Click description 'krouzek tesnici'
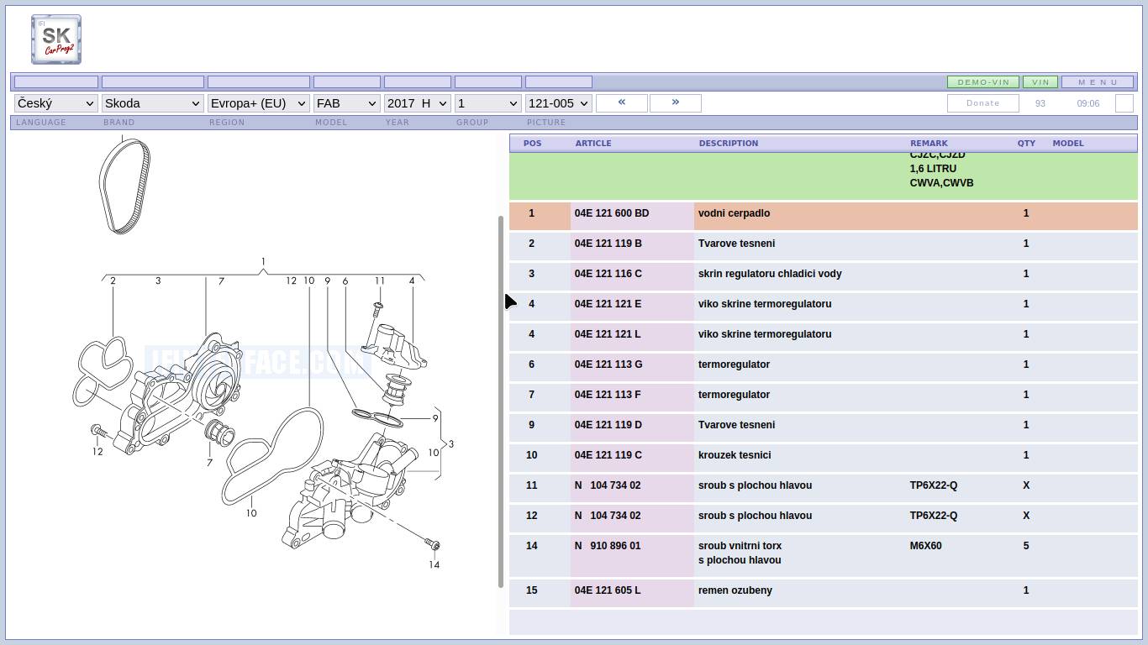The image size is (1148, 645). pos(735,455)
